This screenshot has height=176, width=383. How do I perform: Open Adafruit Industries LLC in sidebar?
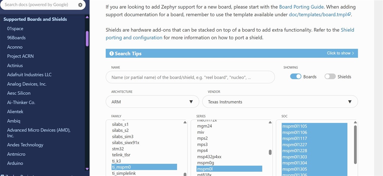[x=29, y=75]
